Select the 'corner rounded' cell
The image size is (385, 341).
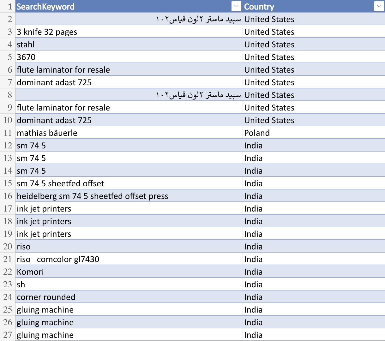click(129, 297)
